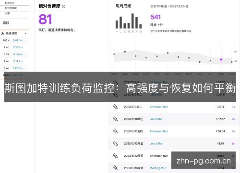Click runner icon beside 最佳速度
This screenshot has height=173, width=240.
tap(3, 33)
